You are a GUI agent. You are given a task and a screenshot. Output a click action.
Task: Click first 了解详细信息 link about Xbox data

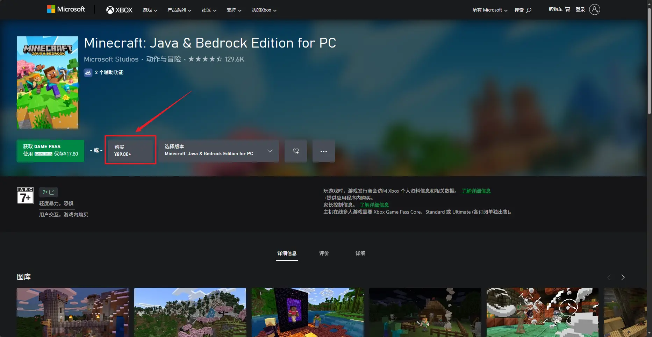point(476,191)
